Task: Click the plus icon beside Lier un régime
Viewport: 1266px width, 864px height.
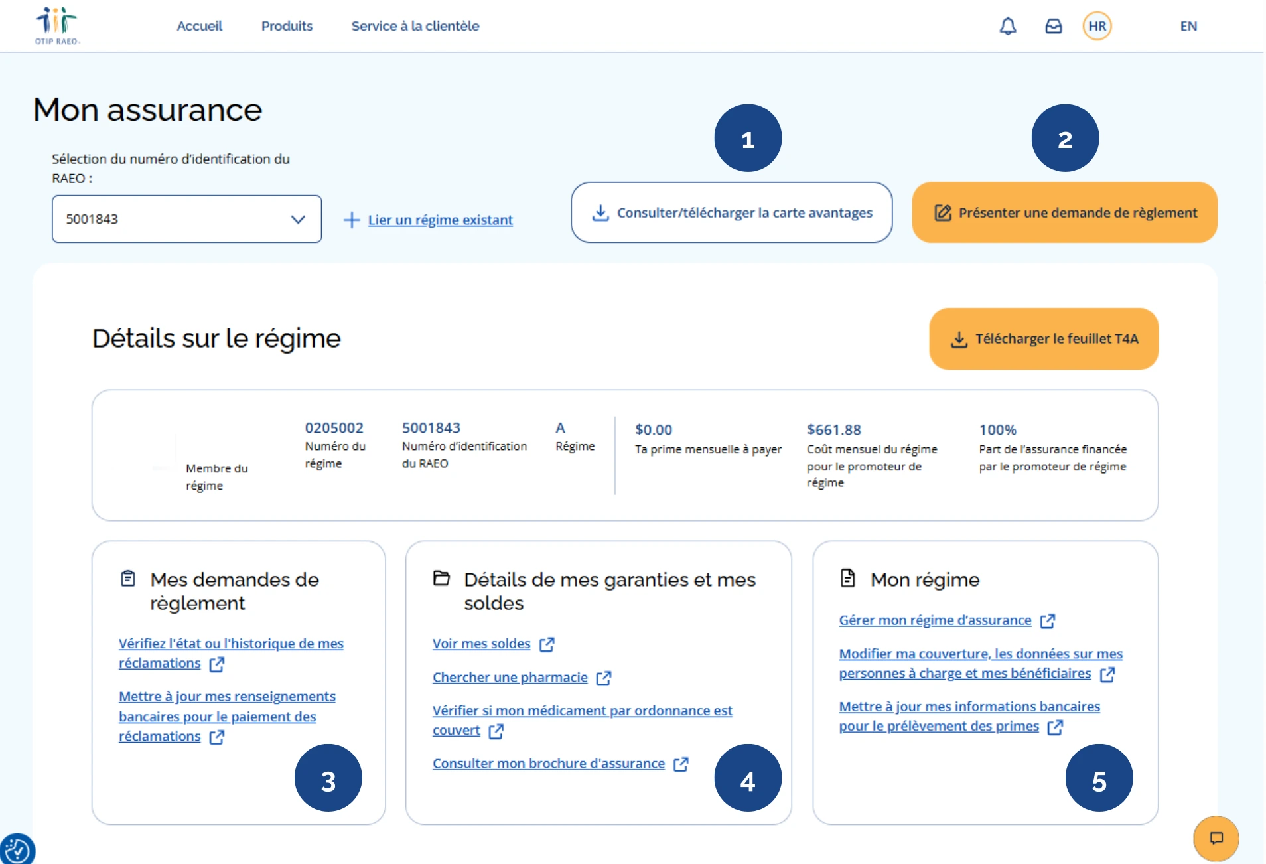Action: click(x=351, y=220)
